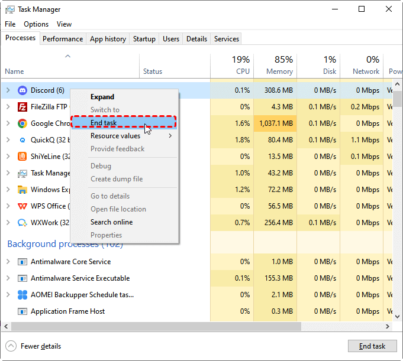Click the Windows Explorer folder icon
The height and width of the screenshot is (361, 403).
pos(22,190)
